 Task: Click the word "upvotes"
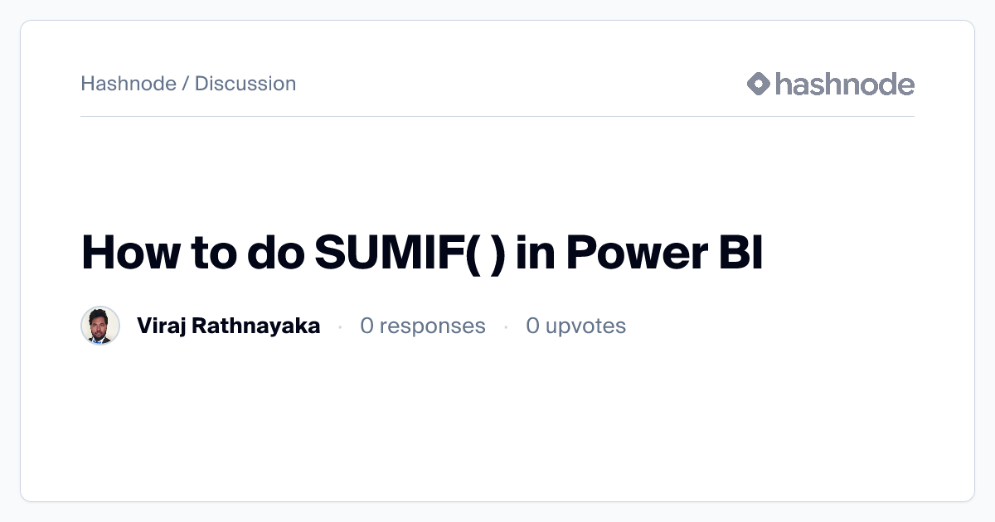pyautogui.click(x=586, y=326)
